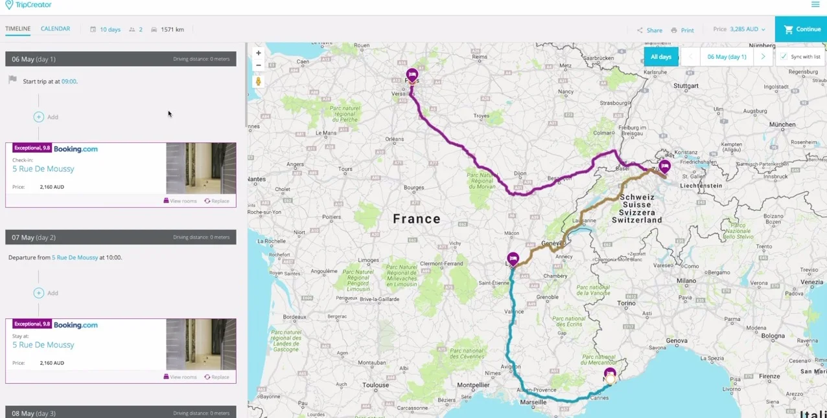Click the day 2 price 2,160 AUD
This screenshot has width=827, height=418.
coord(52,363)
